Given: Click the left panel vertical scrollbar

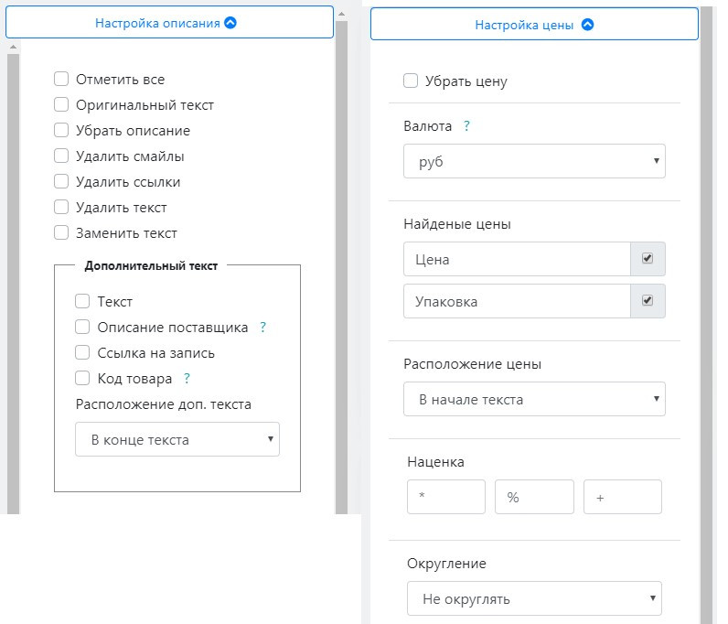Looking at the screenshot, I should pos(342,274).
